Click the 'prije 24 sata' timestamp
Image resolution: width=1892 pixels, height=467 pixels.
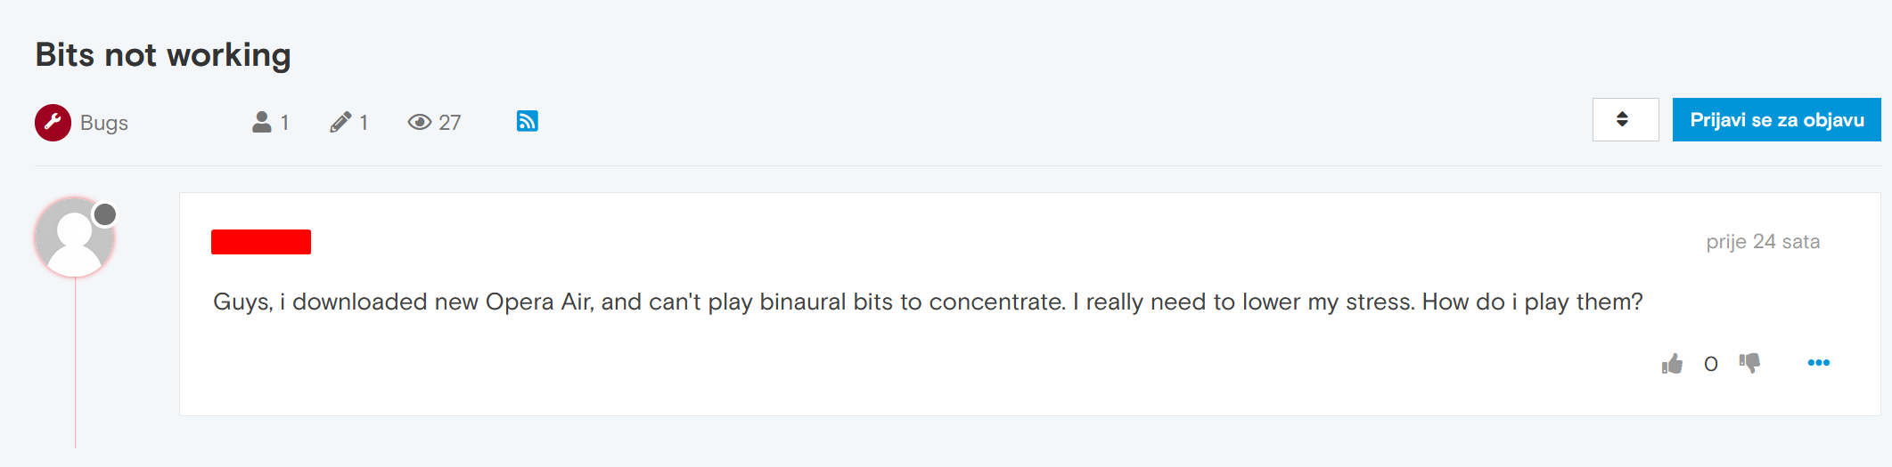[x=1762, y=242]
